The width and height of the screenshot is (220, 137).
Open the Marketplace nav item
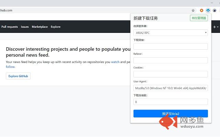(40, 27)
